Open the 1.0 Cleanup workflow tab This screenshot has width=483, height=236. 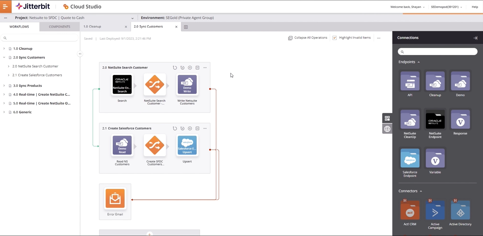[x=92, y=26]
